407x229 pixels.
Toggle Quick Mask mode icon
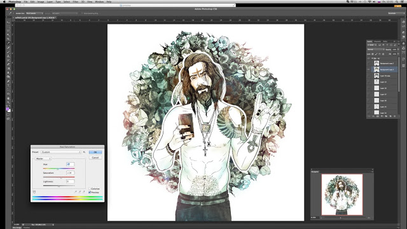pyautogui.click(x=8, y=114)
